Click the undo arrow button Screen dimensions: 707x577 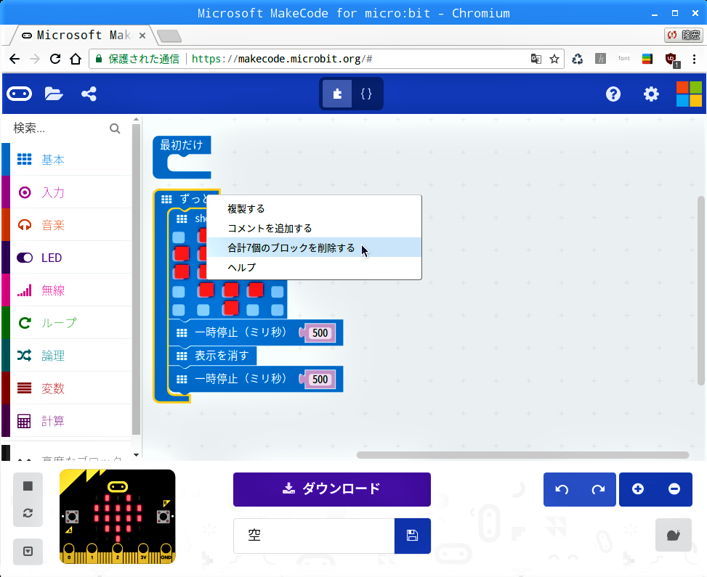[x=562, y=489]
